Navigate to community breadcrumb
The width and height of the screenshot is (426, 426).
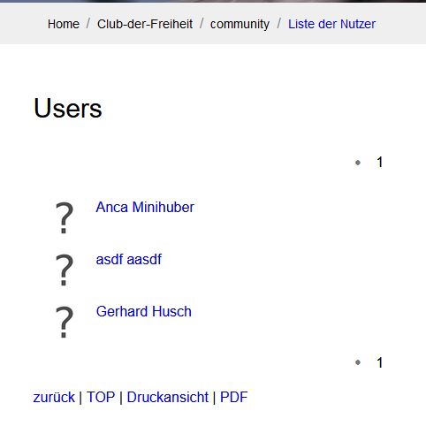[240, 24]
